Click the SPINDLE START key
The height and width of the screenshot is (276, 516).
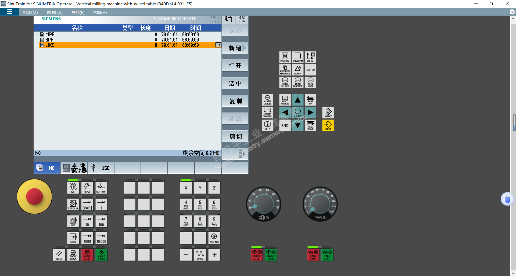click(271, 255)
